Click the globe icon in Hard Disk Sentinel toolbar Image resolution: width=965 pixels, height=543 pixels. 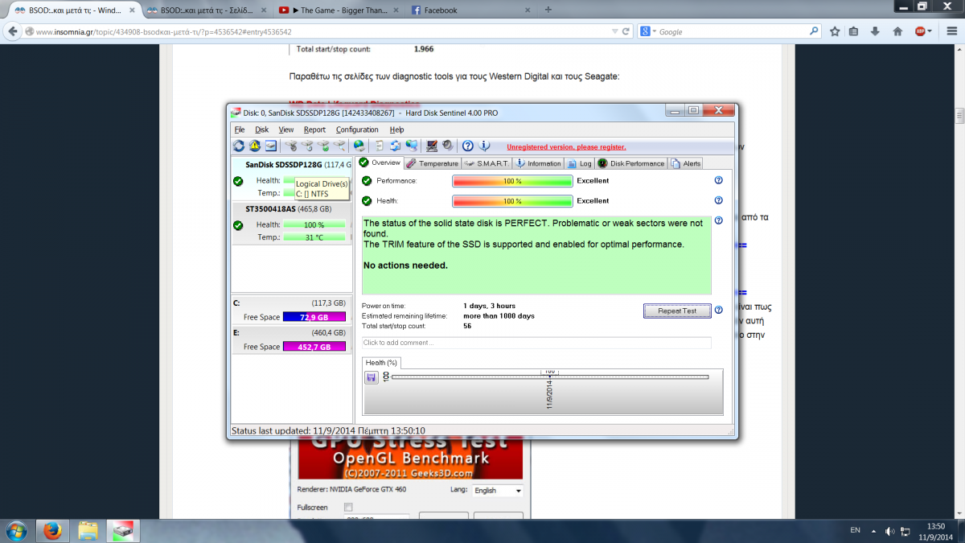click(359, 146)
